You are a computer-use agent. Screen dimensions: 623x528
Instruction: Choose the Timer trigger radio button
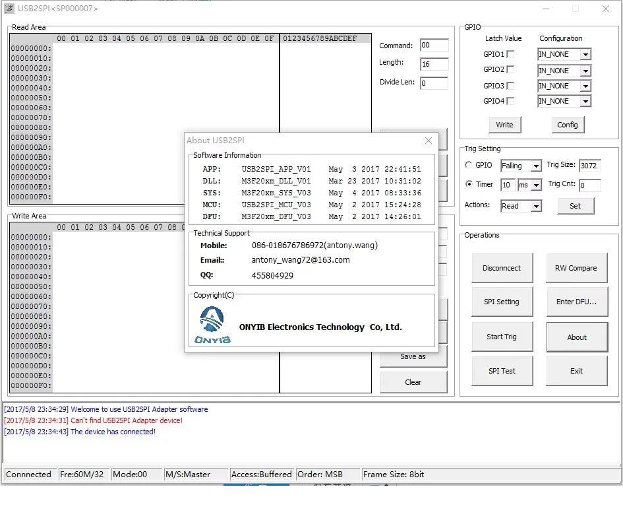coord(469,184)
